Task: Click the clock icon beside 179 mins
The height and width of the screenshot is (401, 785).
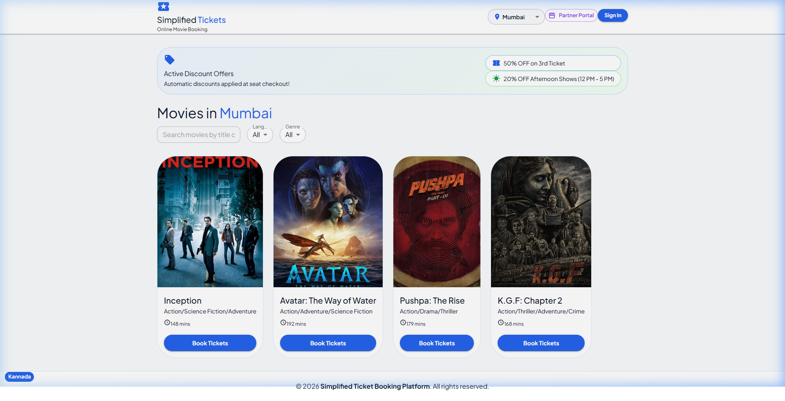Action: 403,322
